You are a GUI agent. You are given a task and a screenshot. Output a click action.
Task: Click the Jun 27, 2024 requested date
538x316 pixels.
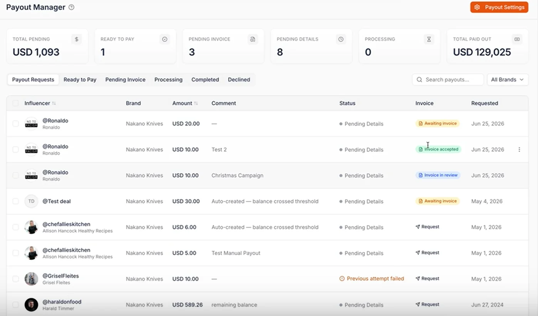[x=487, y=305]
